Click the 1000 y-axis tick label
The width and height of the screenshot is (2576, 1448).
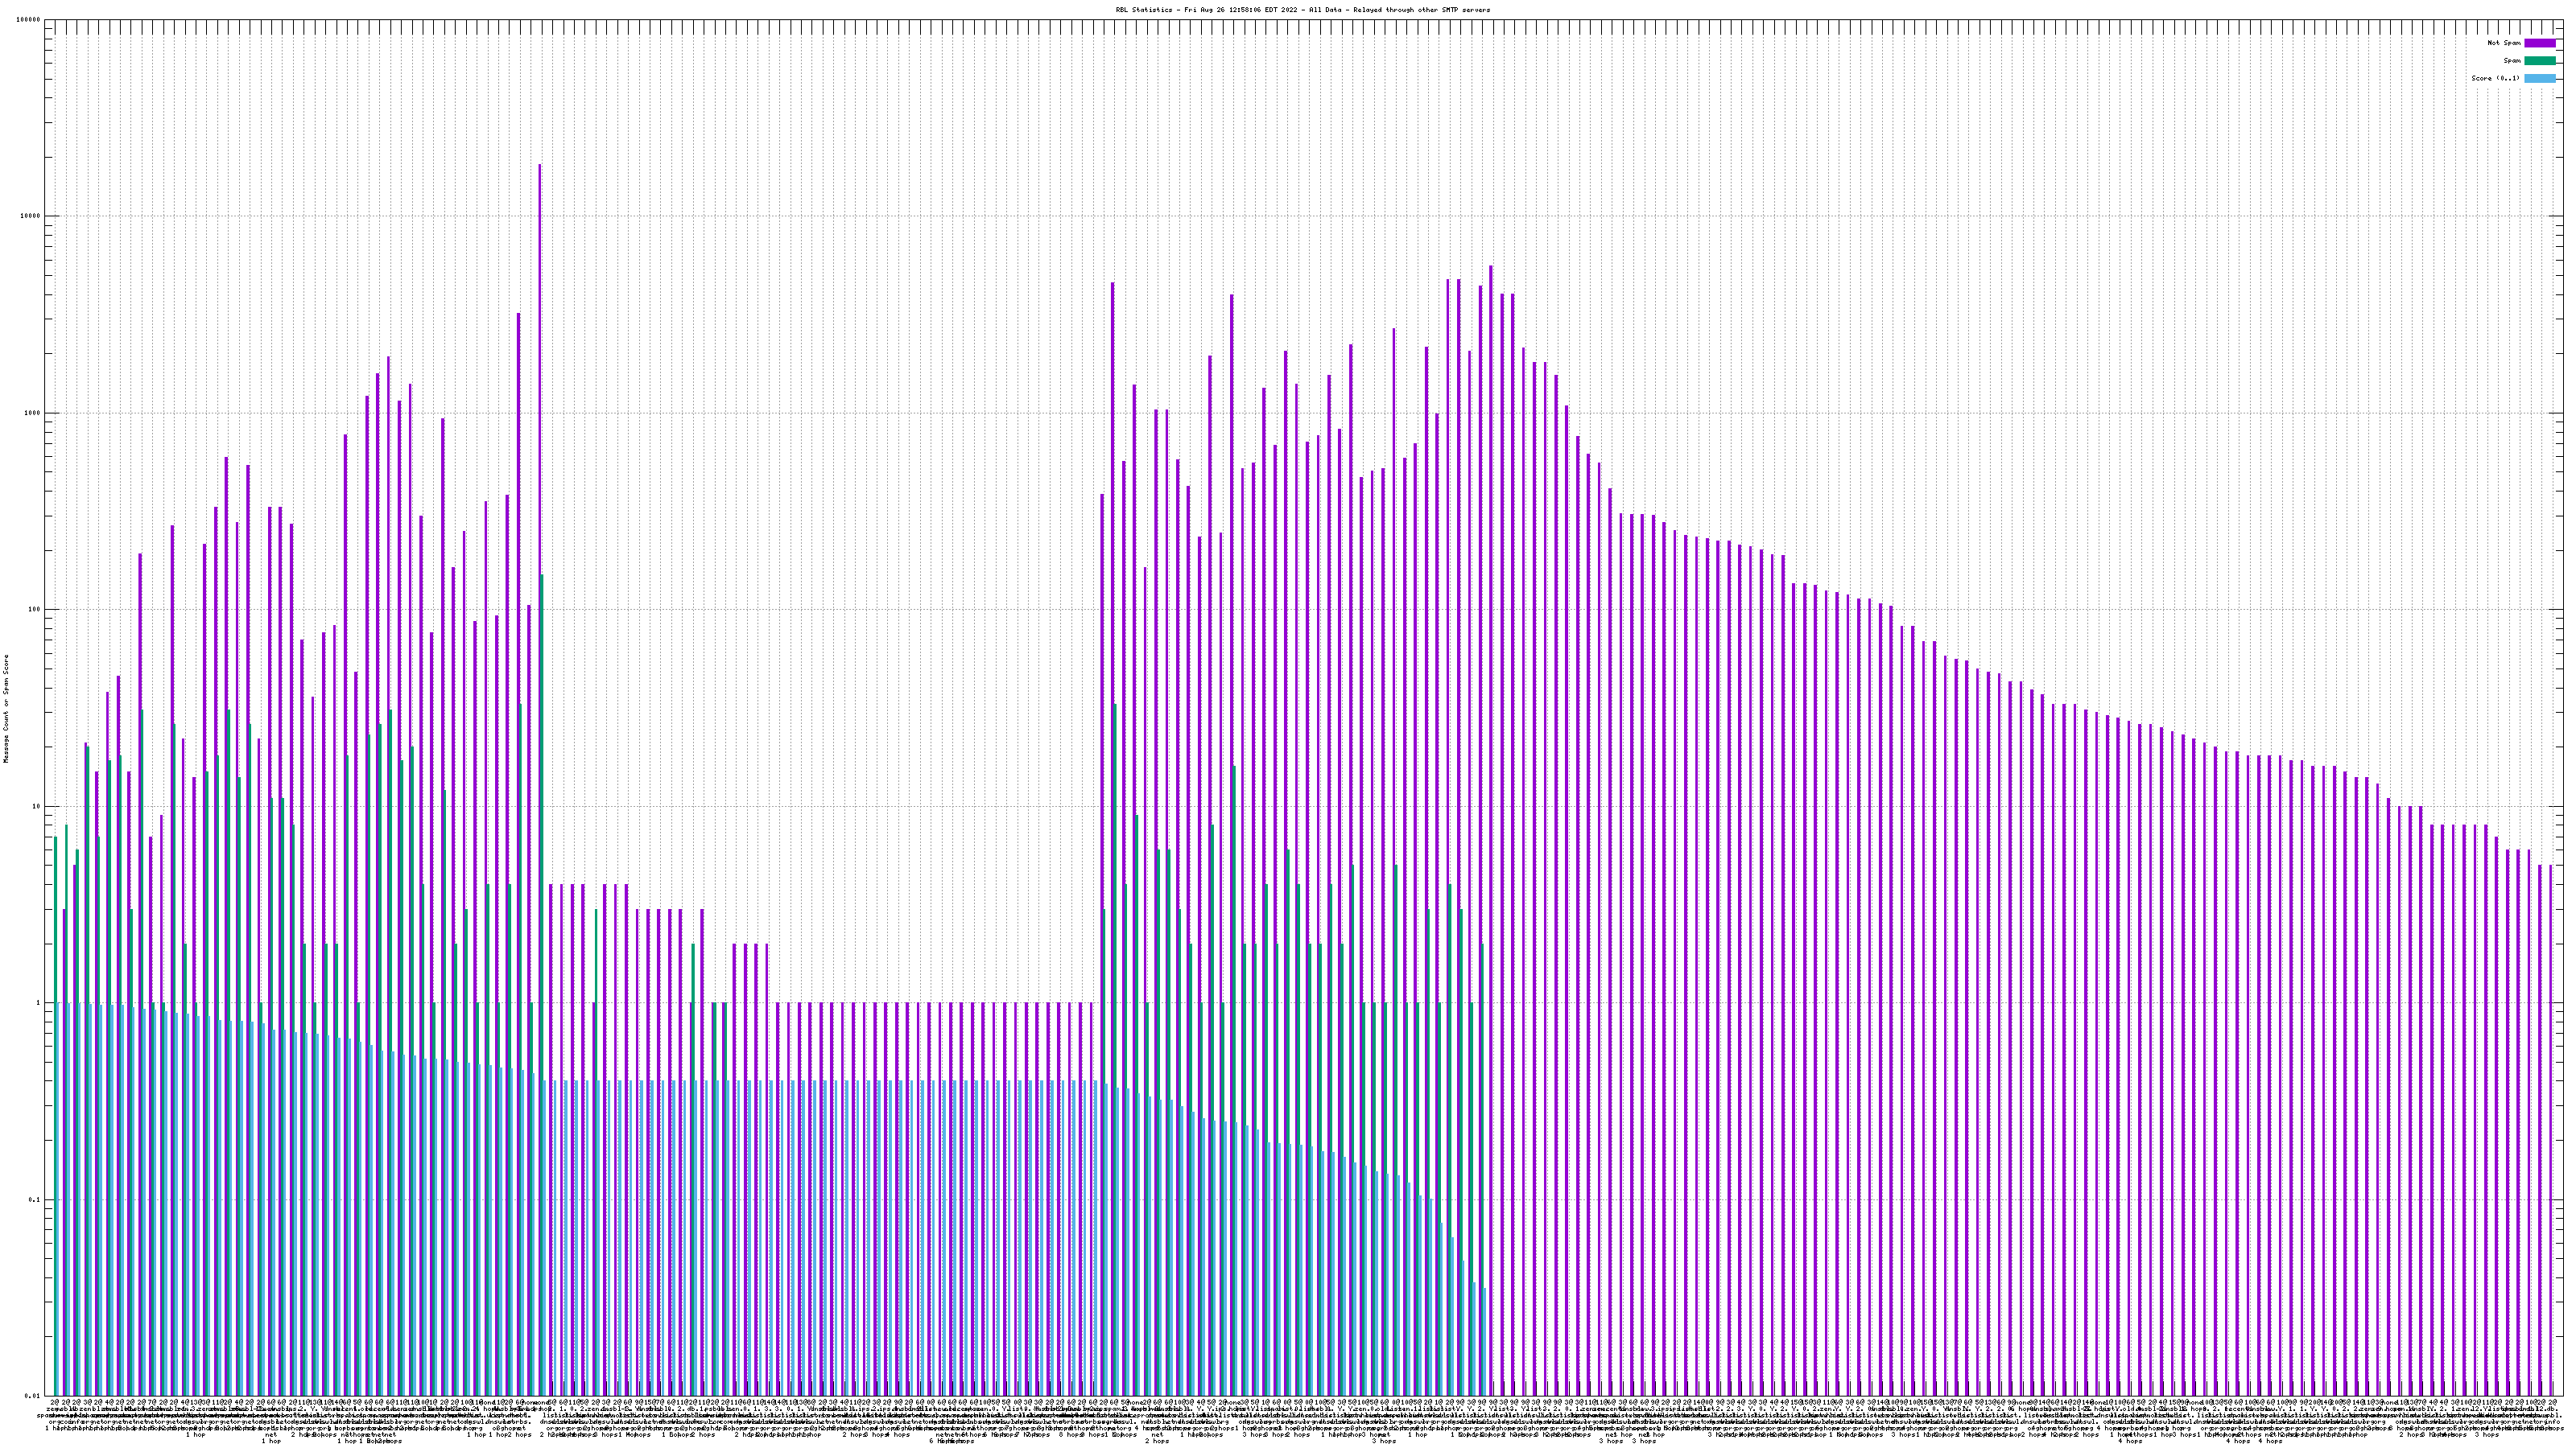[x=33, y=413]
